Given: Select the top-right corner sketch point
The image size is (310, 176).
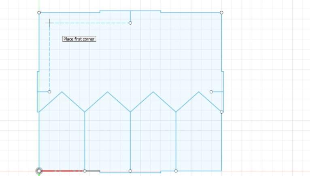Looking at the screenshot, I should [x=221, y=13].
